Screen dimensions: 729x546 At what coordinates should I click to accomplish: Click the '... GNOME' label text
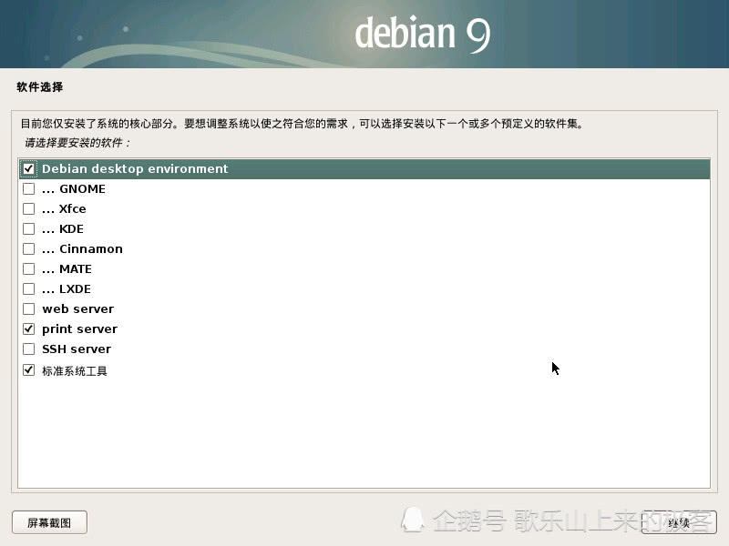point(74,189)
